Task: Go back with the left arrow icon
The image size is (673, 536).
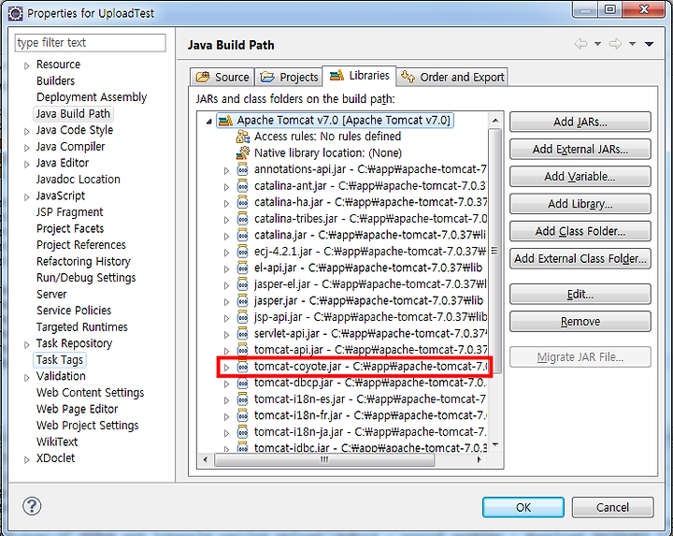Action: tap(580, 44)
